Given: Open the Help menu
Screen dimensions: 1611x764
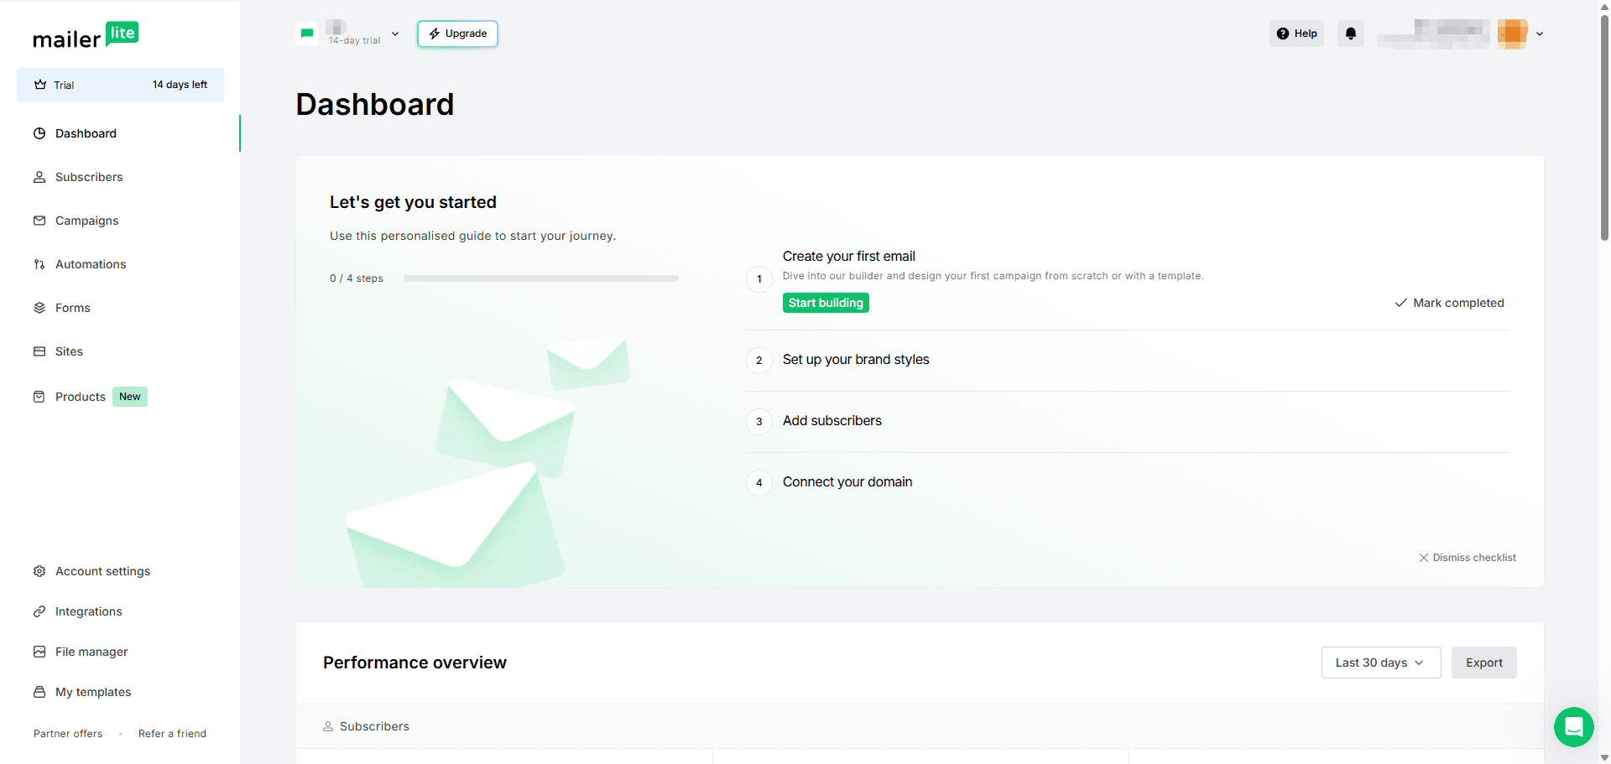Looking at the screenshot, I should point(1296,34).
